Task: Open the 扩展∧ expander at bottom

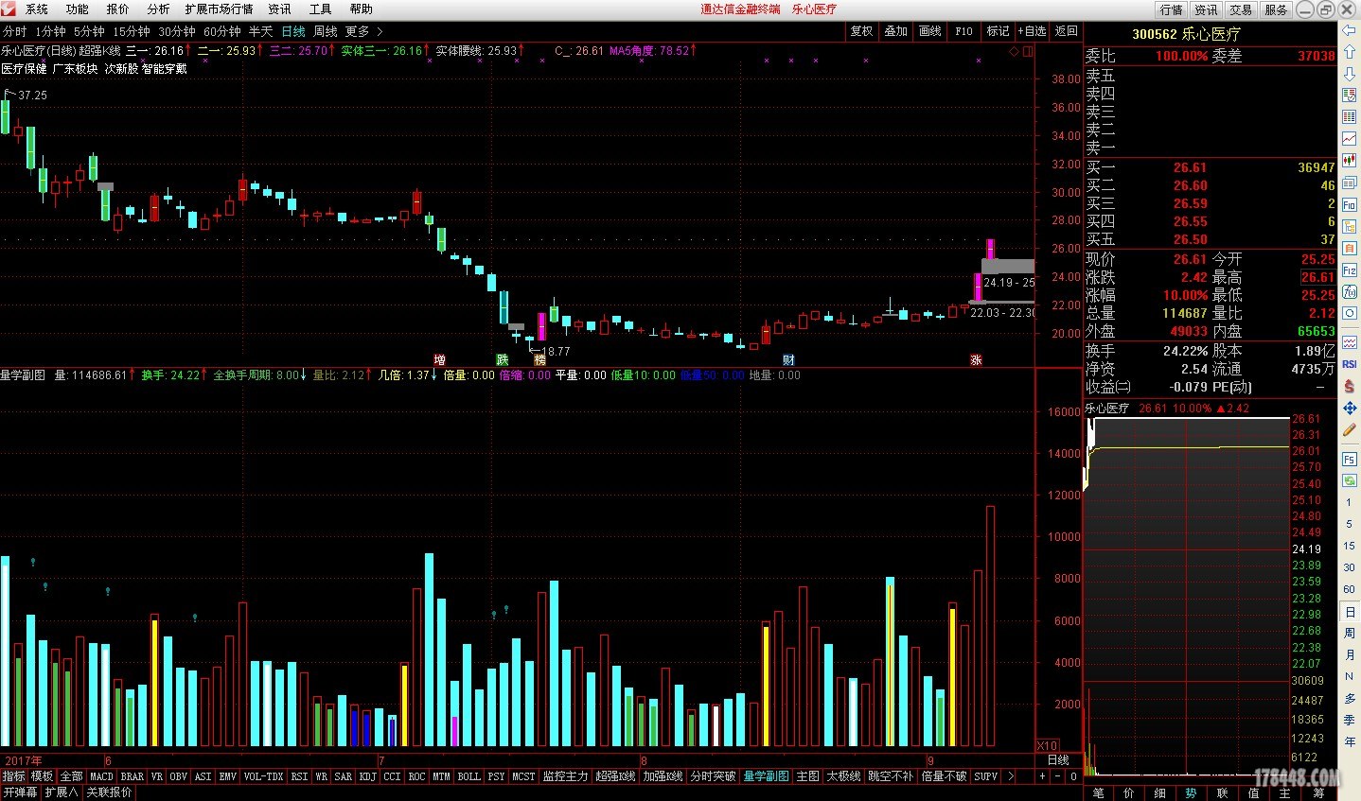Action: [62, 792]
